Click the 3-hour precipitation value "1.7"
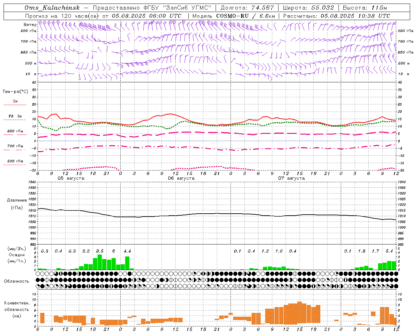 pyautogui.click(x=375, y=251)
